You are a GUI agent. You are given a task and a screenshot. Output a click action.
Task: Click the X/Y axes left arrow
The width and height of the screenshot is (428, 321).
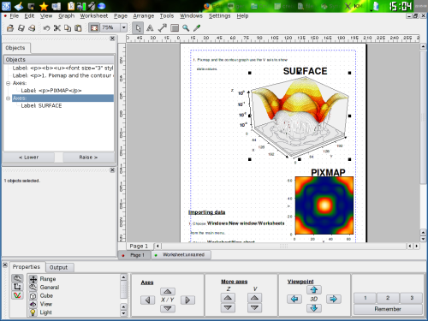click(148, 300)
